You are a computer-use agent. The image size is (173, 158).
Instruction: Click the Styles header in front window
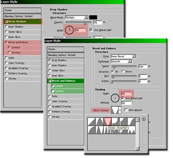pyautogui.click(x=66, y=49)
